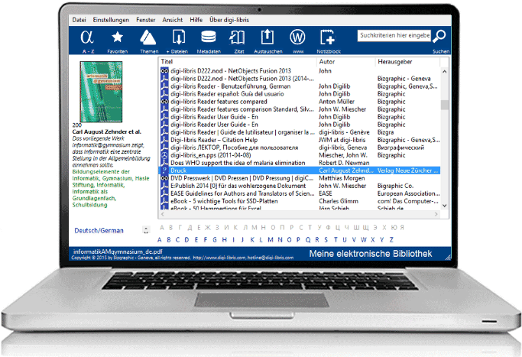
Task: Jump to Cyrillic letter Ж
Action: [x=208, y=228]
